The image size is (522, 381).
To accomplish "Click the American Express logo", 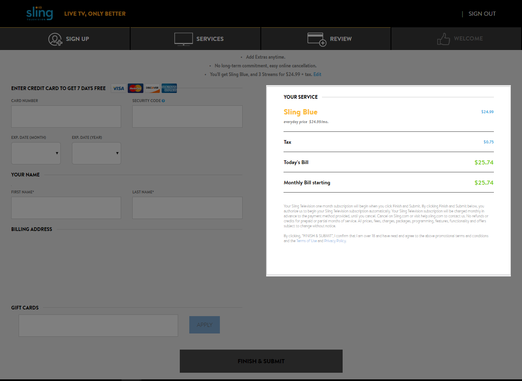I will pos(169,88).
